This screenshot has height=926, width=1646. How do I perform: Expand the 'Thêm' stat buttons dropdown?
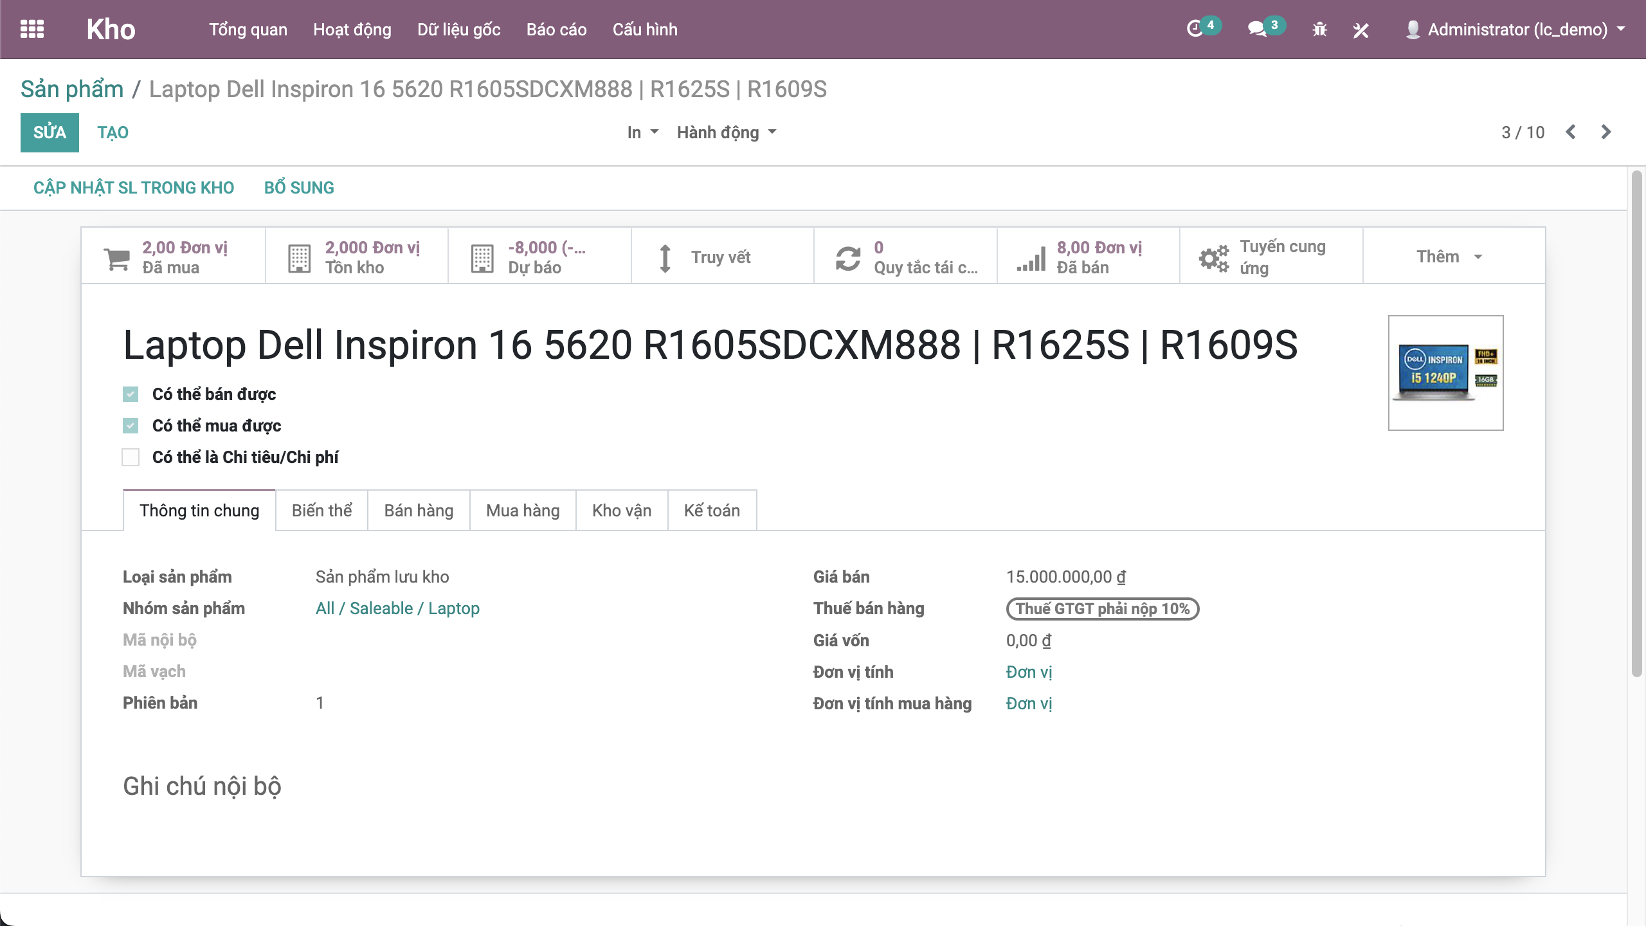(1449, 257)
